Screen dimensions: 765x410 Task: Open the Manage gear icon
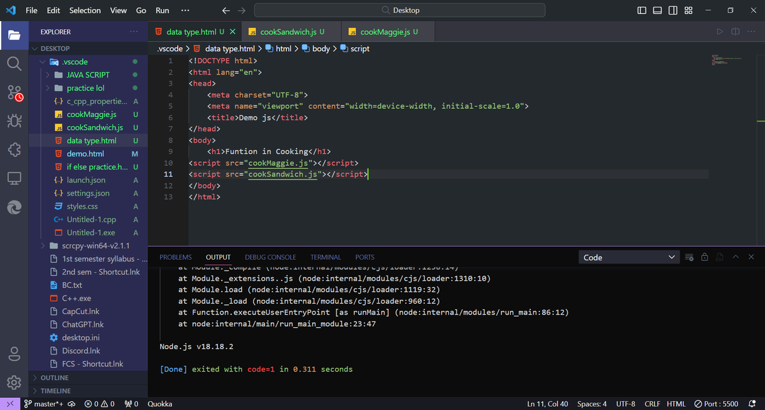(x=14, y=383)
